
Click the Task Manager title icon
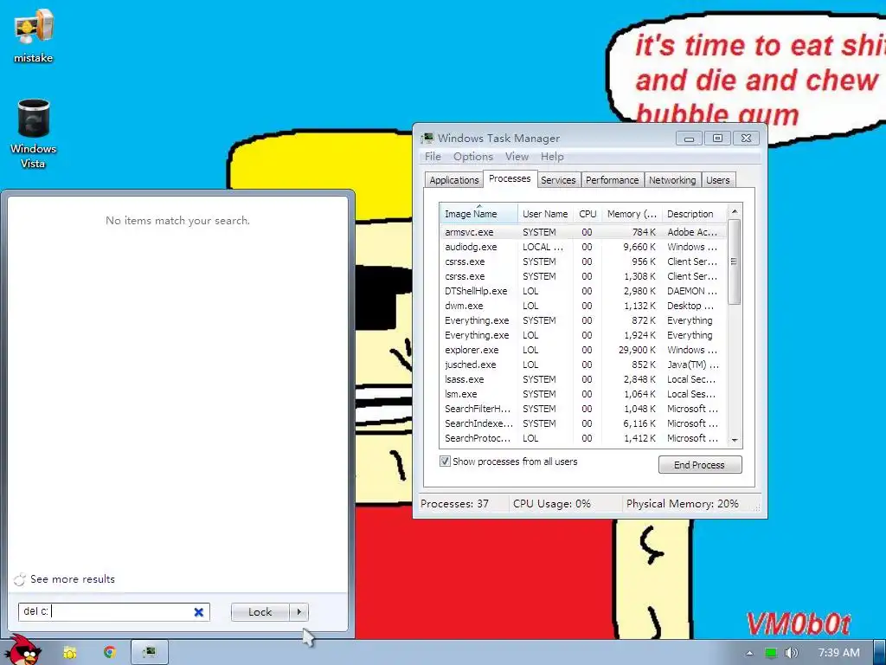click(x=427, y=138)
